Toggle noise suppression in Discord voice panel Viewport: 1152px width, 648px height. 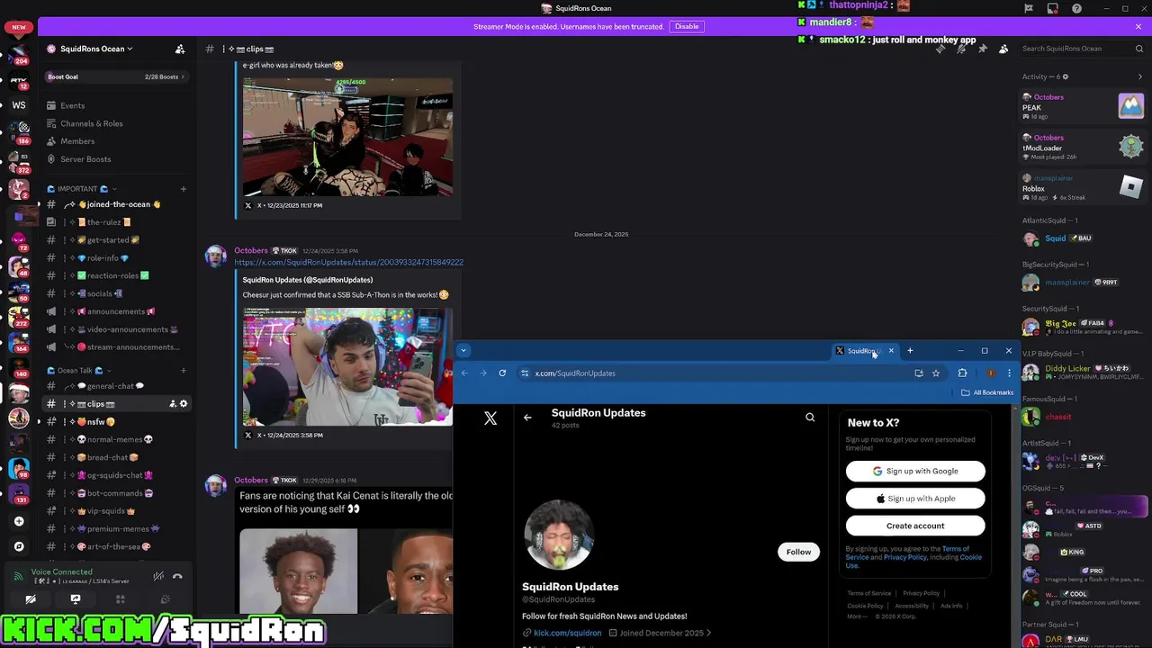(158, 576)
